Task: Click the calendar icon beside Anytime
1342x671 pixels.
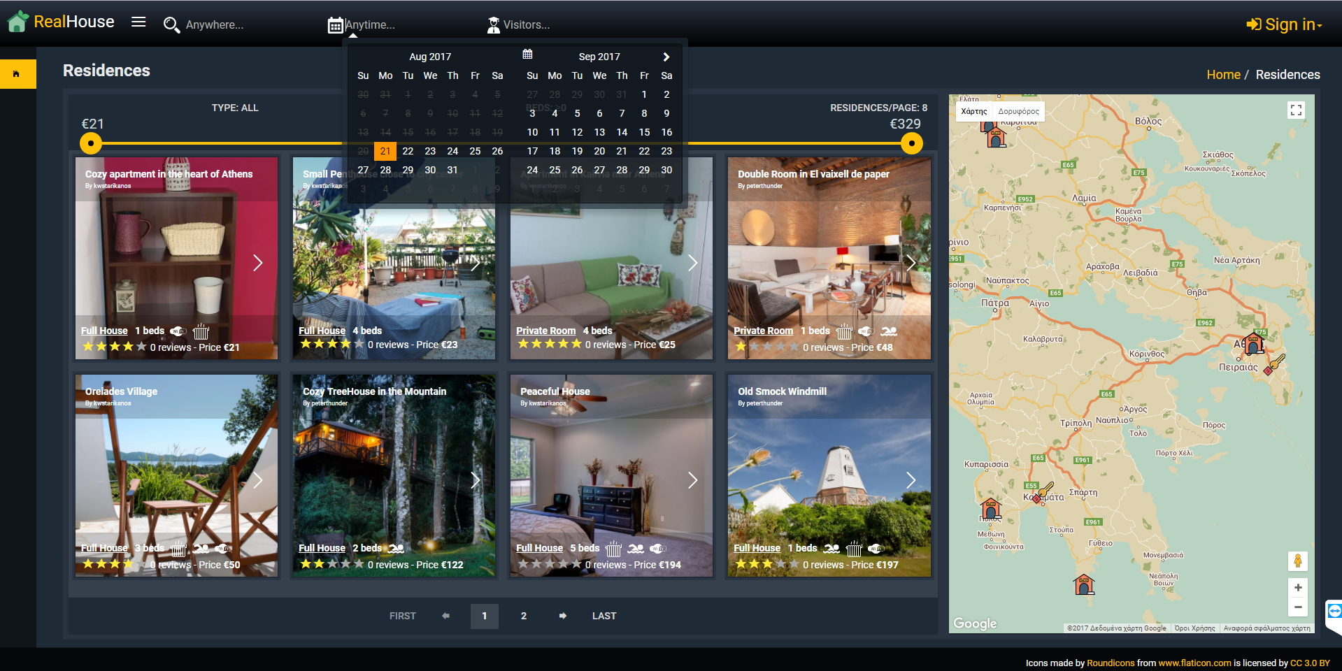Action: click(336, 25)
